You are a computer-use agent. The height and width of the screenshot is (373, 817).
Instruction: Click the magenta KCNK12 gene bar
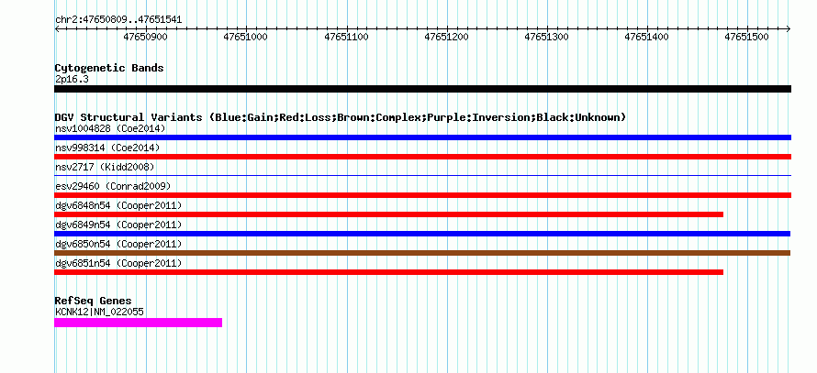click(x=138, y=323)
